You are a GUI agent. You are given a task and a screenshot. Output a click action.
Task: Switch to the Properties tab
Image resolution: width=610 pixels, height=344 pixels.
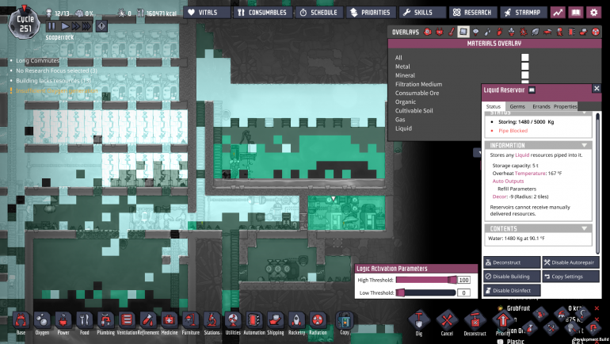pos(566,107)
